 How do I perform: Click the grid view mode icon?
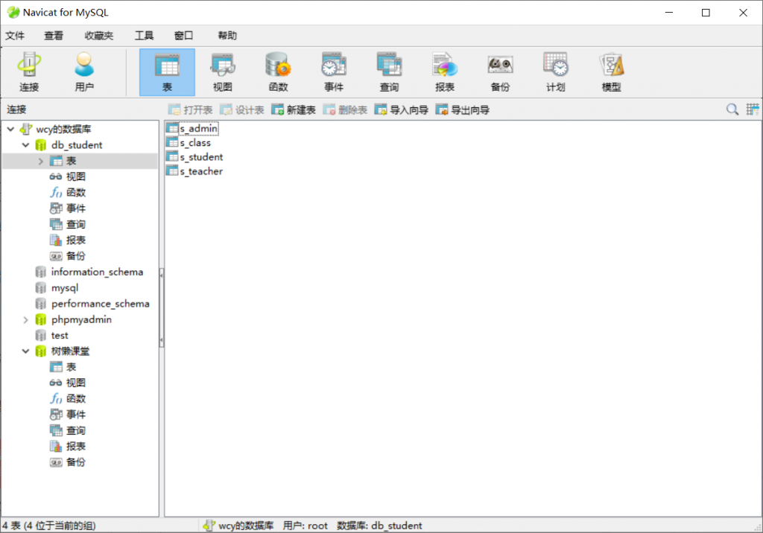753,109
